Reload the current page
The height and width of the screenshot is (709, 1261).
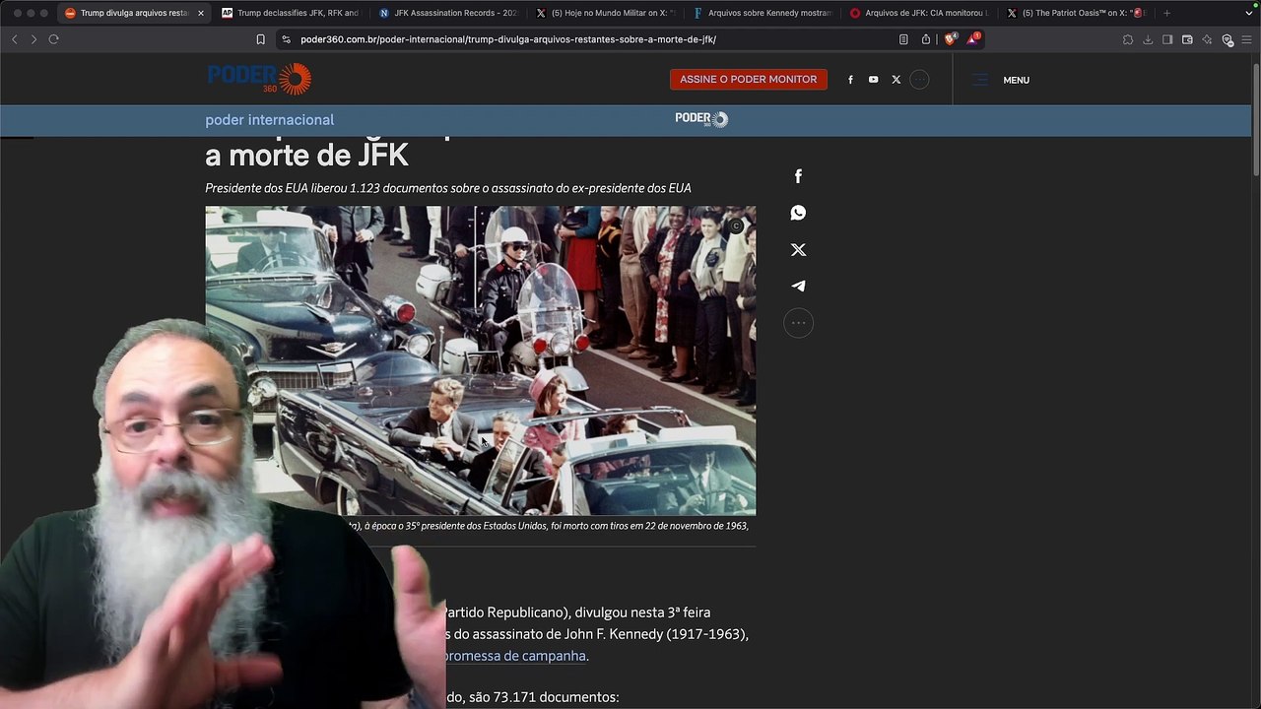point(53,39)
